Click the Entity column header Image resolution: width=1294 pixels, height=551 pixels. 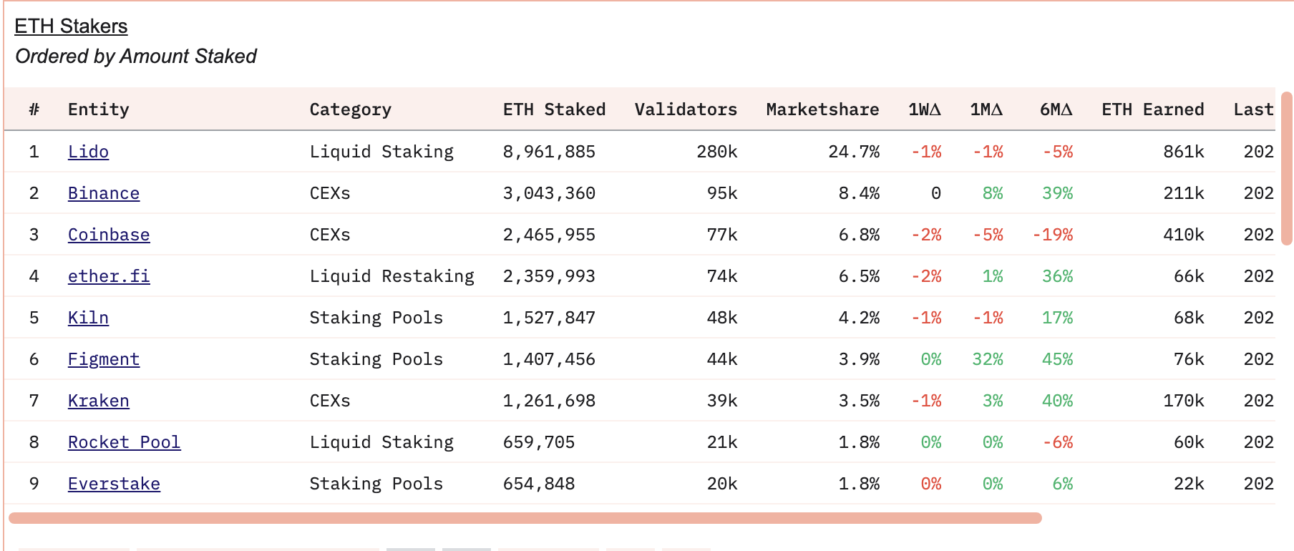[99, 109]
